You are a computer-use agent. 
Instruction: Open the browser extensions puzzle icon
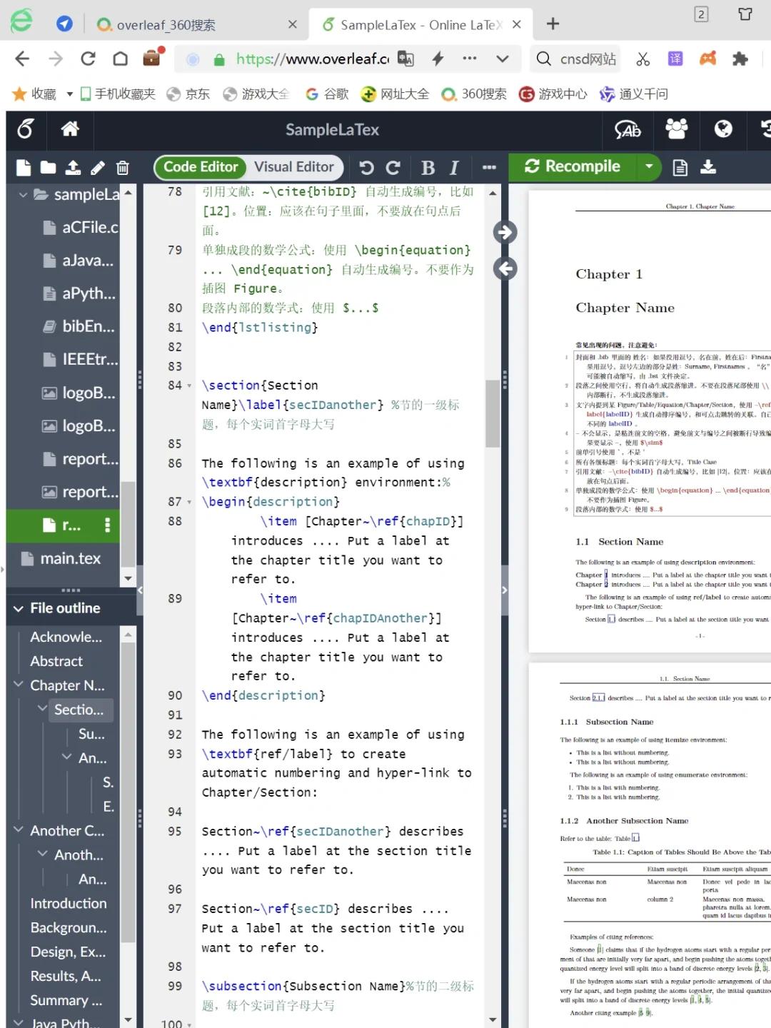pyautogui.click(x=740, y=59)
